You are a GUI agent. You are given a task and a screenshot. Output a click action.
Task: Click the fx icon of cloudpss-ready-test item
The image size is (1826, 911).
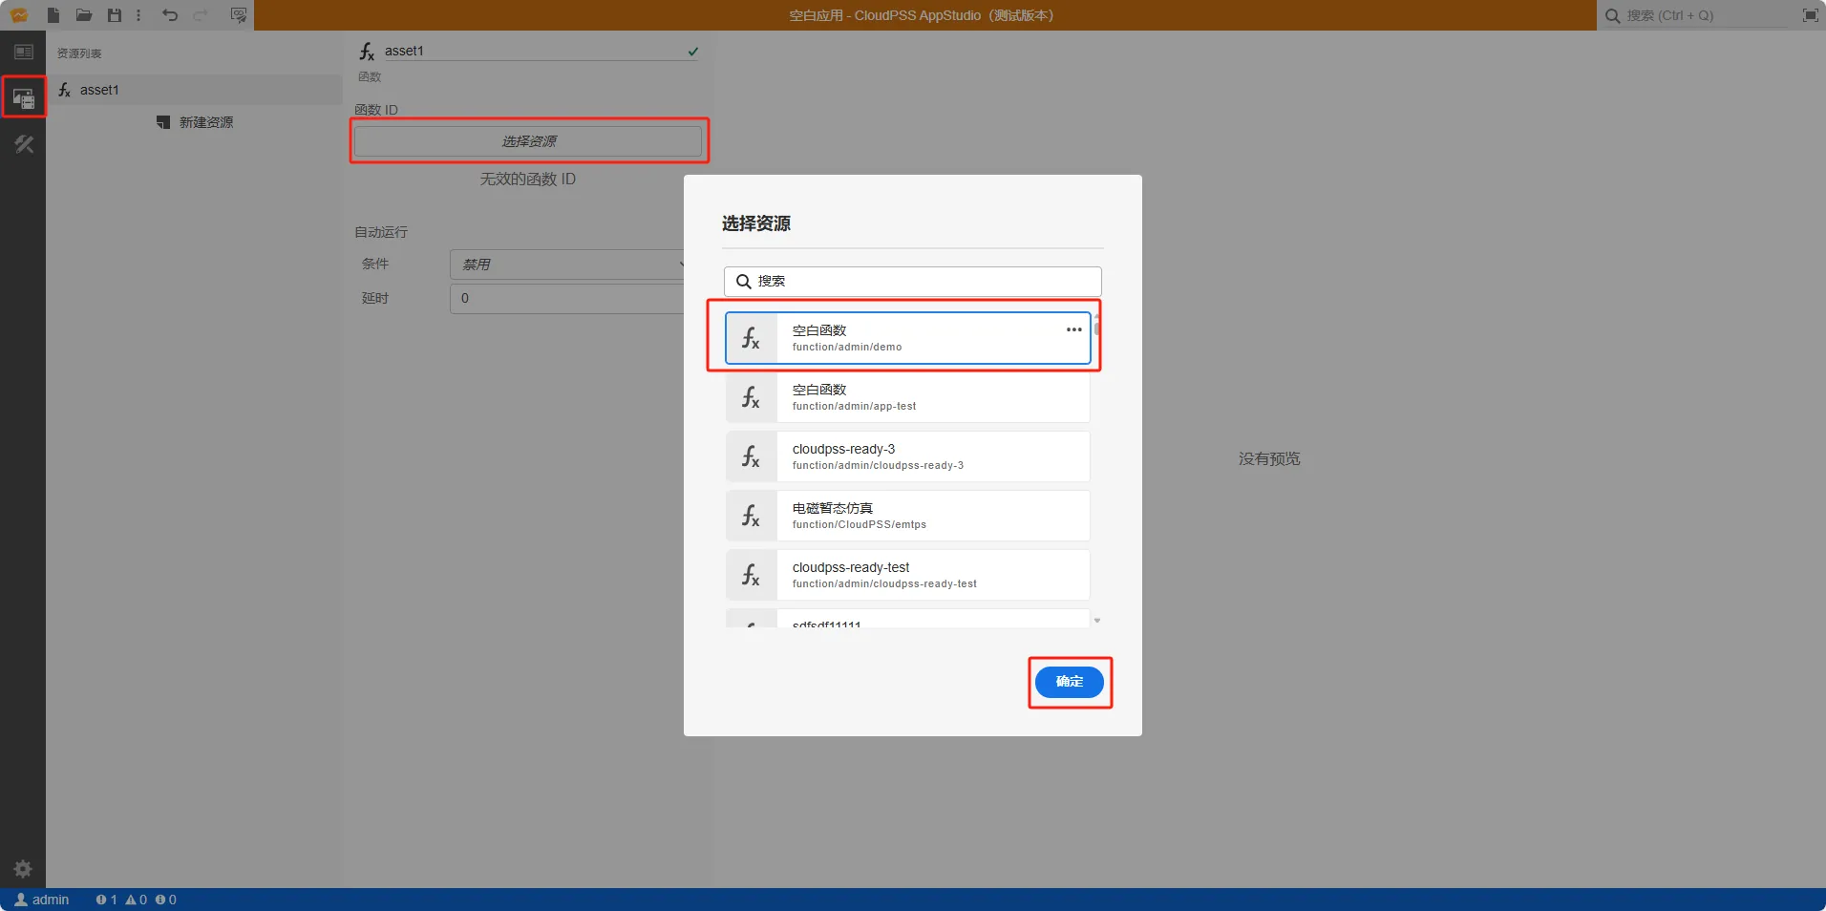tap(752, 575)
